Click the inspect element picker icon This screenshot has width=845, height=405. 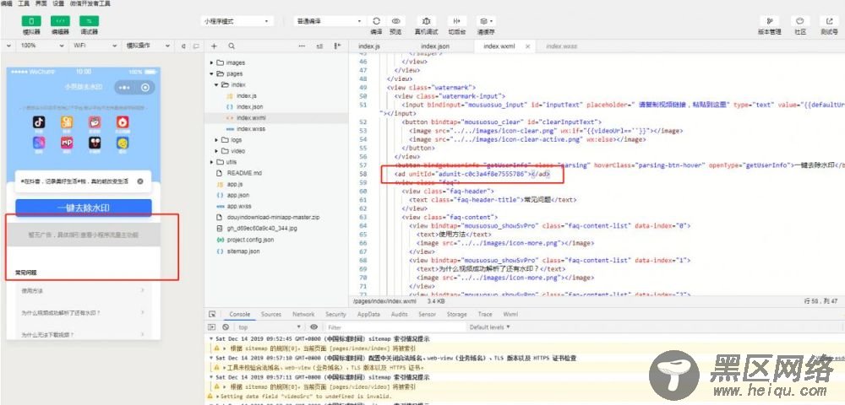coord(212,314)
